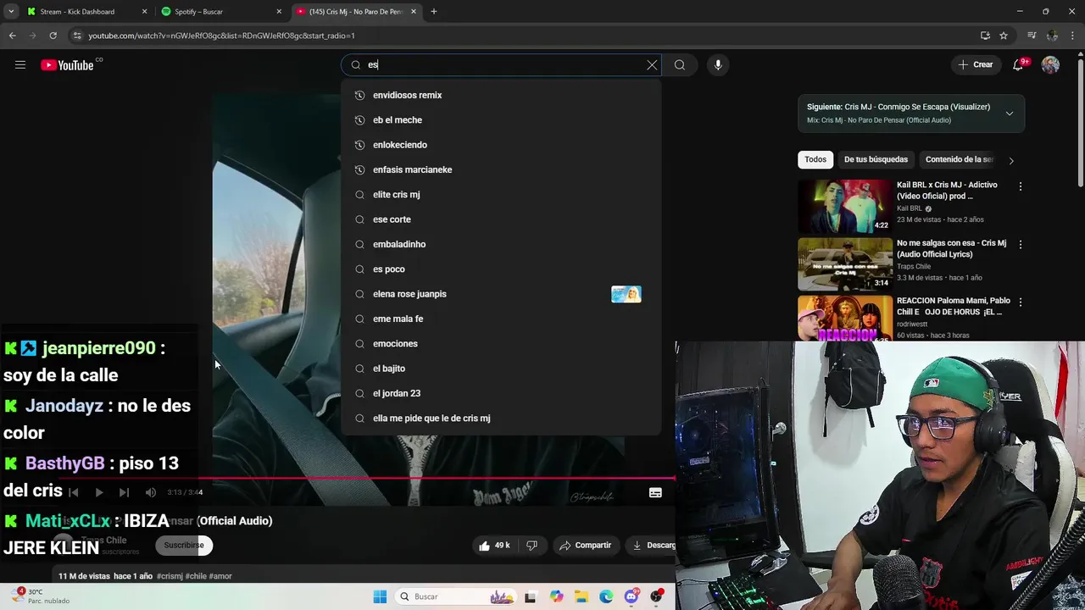Show more filter chips with right arrow
The width and height of the screenshot is (1085, 610).
[1010, 160]
